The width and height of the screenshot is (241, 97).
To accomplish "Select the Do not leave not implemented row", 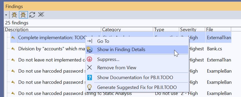I will coord(121,60).
